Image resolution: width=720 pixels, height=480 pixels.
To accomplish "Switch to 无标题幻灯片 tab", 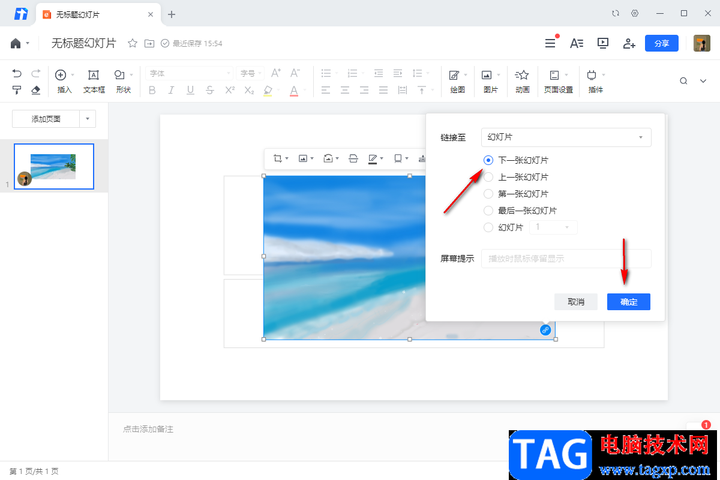I will 99,14.
